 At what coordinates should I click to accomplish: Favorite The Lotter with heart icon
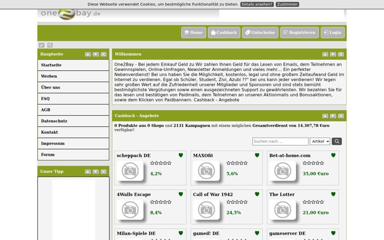point(333,194)
